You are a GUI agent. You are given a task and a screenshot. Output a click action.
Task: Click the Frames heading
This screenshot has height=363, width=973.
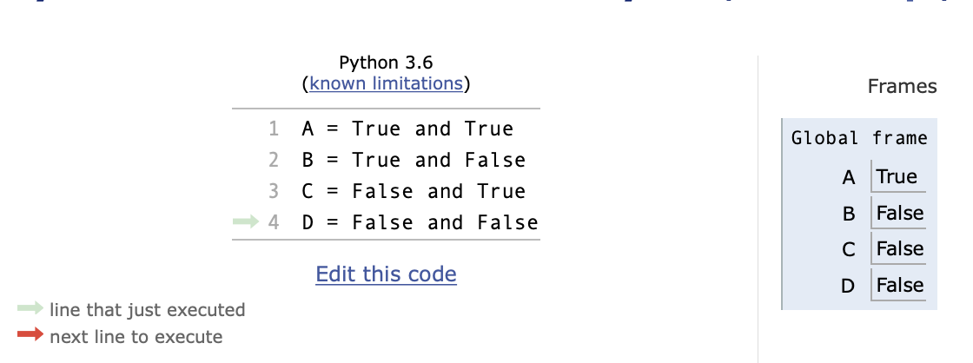(903, 86)
